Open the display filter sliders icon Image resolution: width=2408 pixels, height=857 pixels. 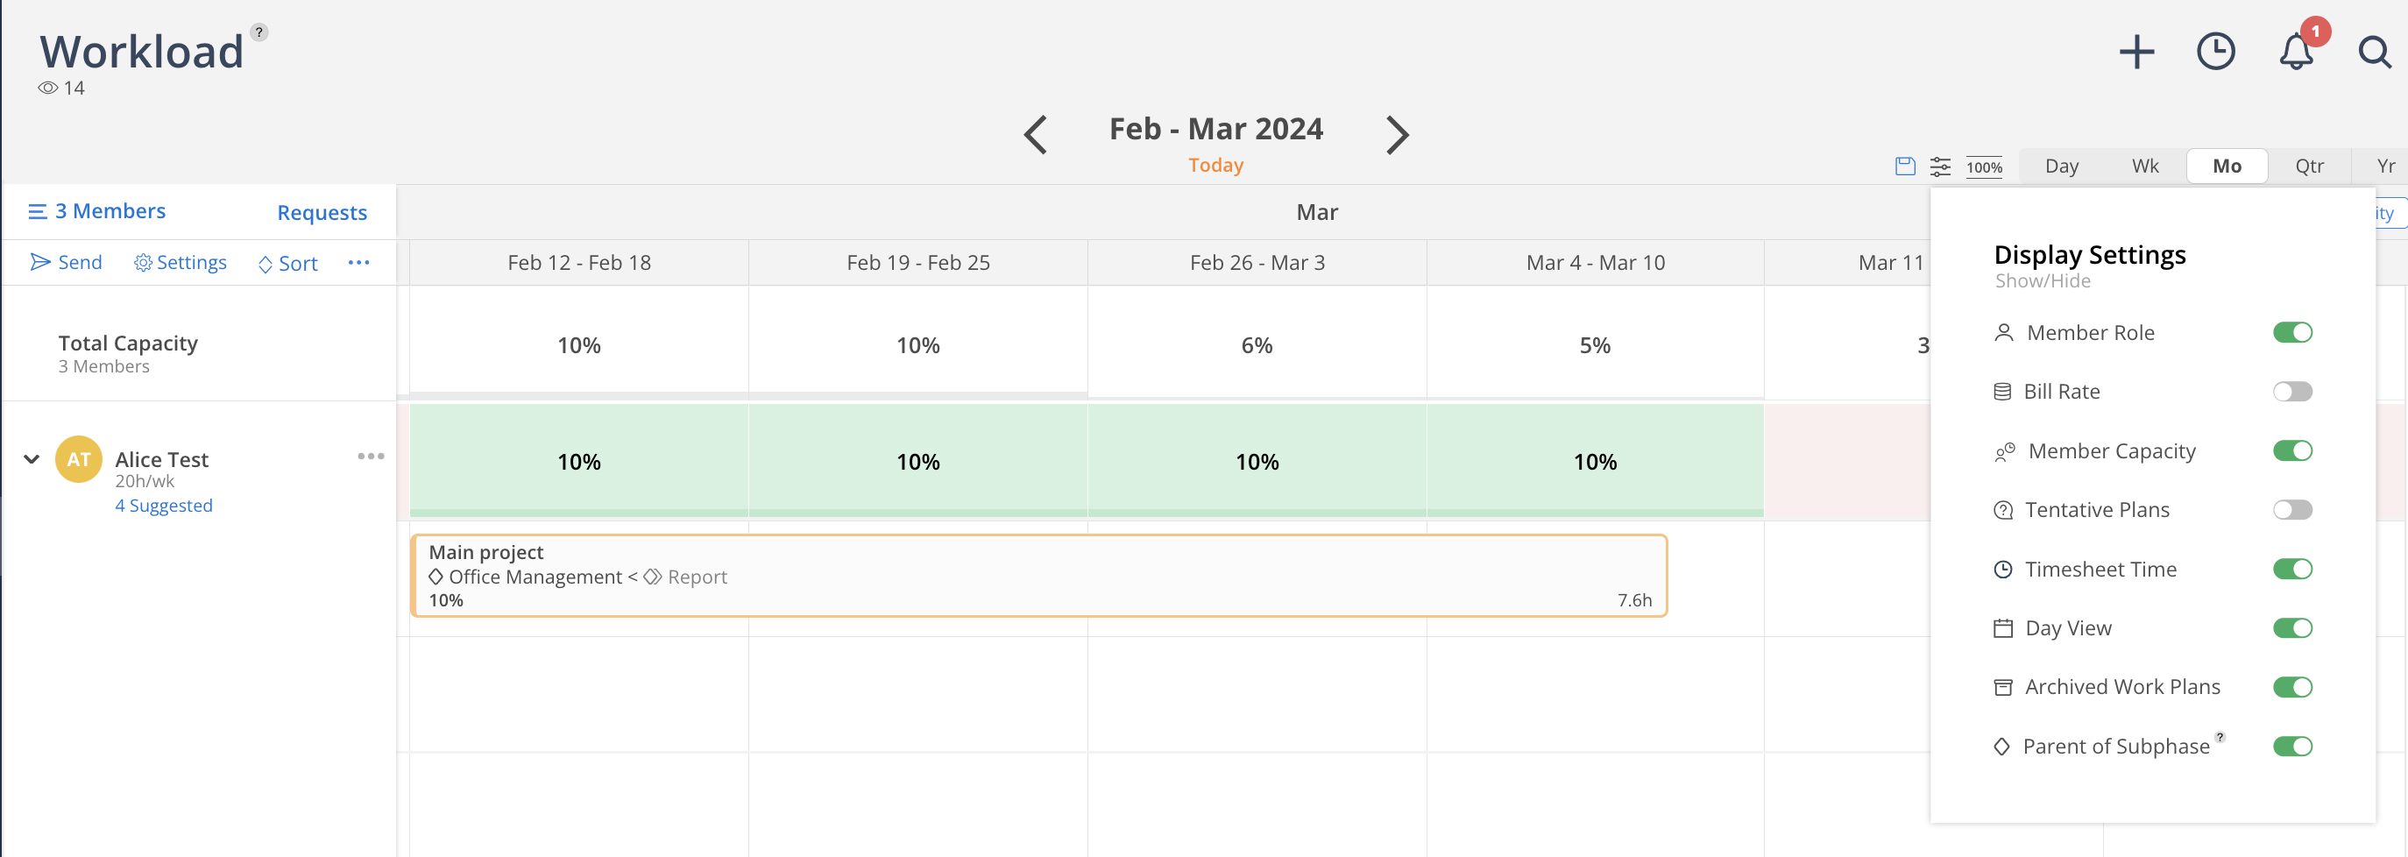pos(1941,166)
